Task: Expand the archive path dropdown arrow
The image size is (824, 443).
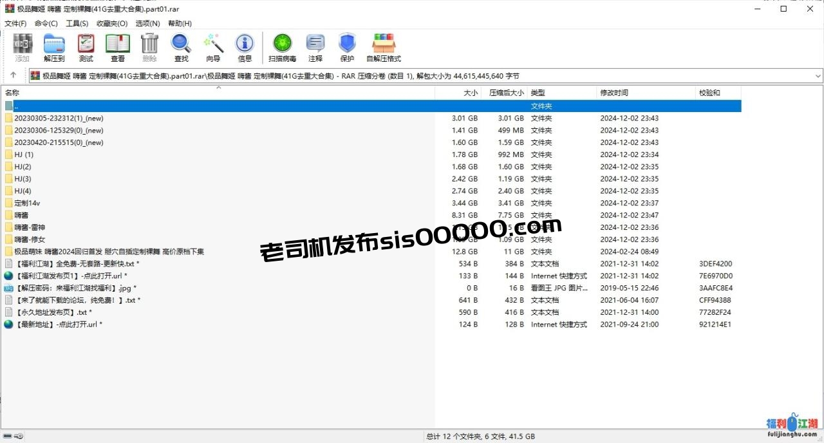Action: click(x=818, y=75)
